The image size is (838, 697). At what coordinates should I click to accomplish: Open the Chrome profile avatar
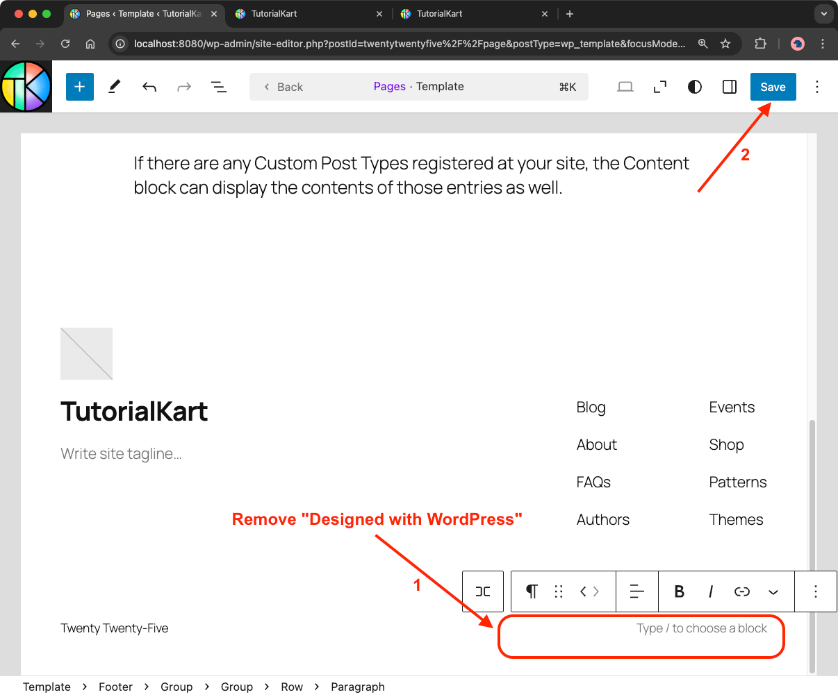pyautogui.click(x=798, y=44)
